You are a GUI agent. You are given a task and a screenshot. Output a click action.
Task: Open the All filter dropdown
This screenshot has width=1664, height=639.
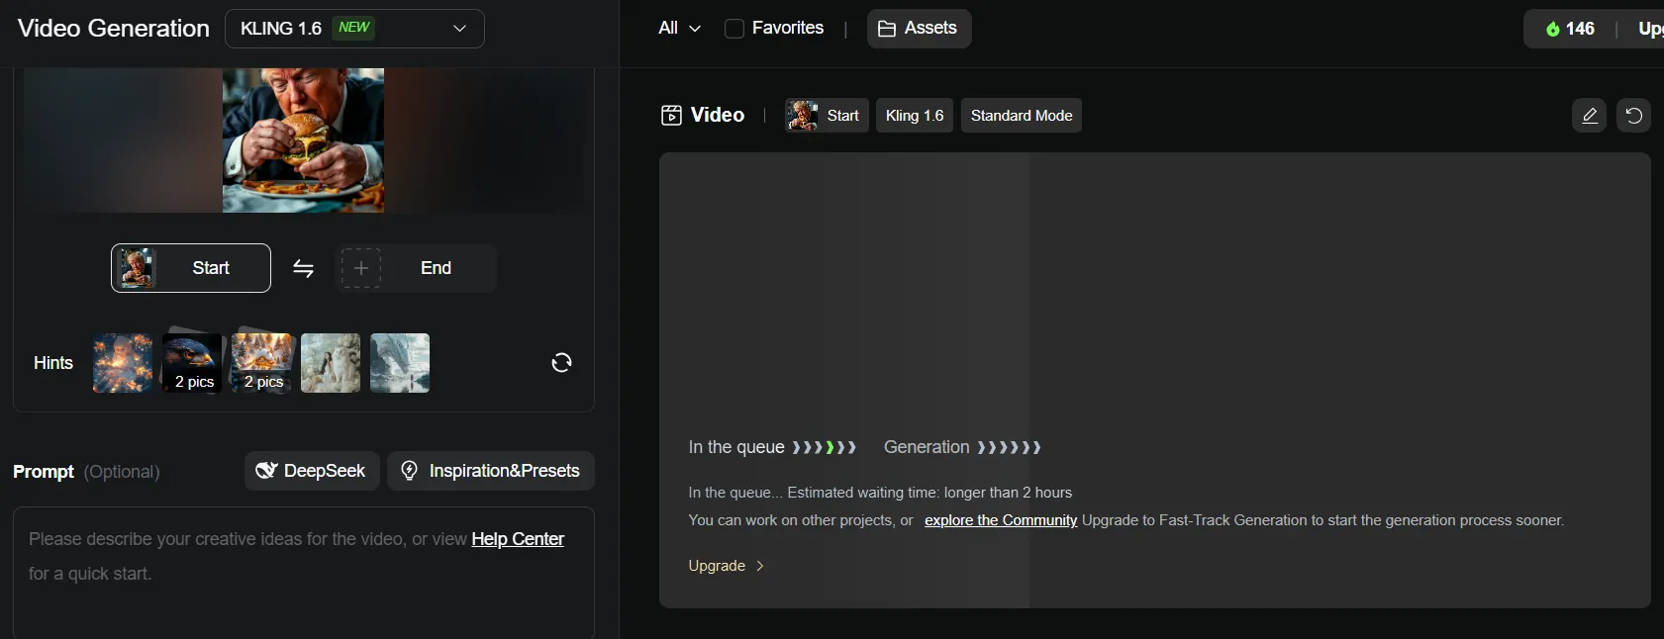pyautogui.click(x=679, y=29)
